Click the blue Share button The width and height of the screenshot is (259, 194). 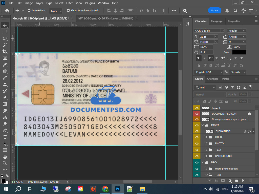point(214,11)
